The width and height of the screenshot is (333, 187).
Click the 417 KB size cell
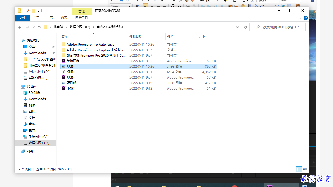pos(210,83)
